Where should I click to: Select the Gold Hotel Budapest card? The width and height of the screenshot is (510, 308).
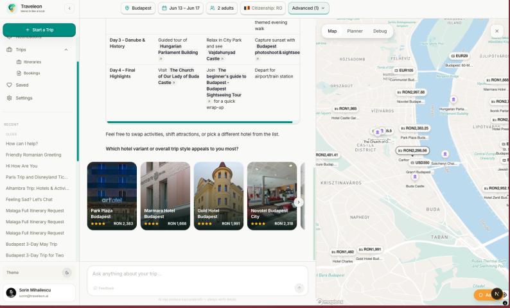coord(218,196)
